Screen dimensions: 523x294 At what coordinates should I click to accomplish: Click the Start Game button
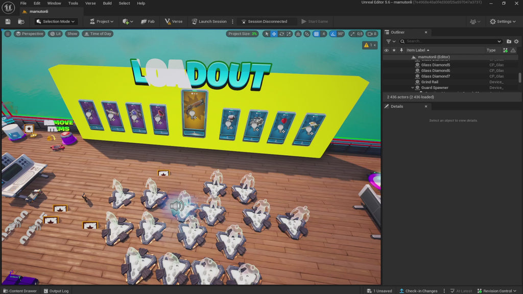(315, 21)
